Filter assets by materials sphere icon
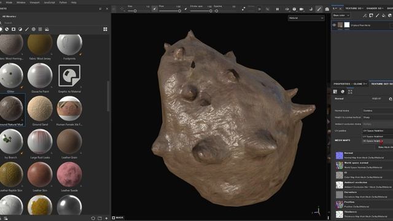Viewport: 393px width, 221px height. [x=1, y=29]
